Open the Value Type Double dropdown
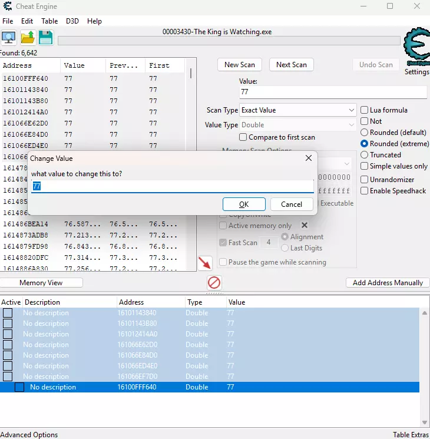This screenshot has width=430, height=439. 297,125
